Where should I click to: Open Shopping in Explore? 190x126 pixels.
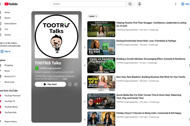8,65
